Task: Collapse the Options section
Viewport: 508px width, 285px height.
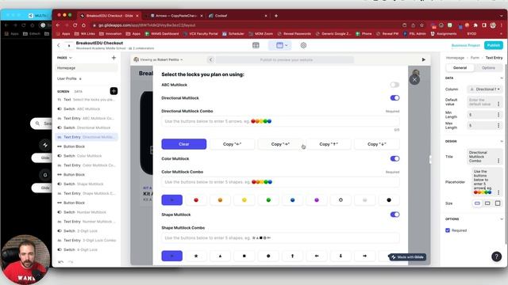Action: [x=502, y=219]
